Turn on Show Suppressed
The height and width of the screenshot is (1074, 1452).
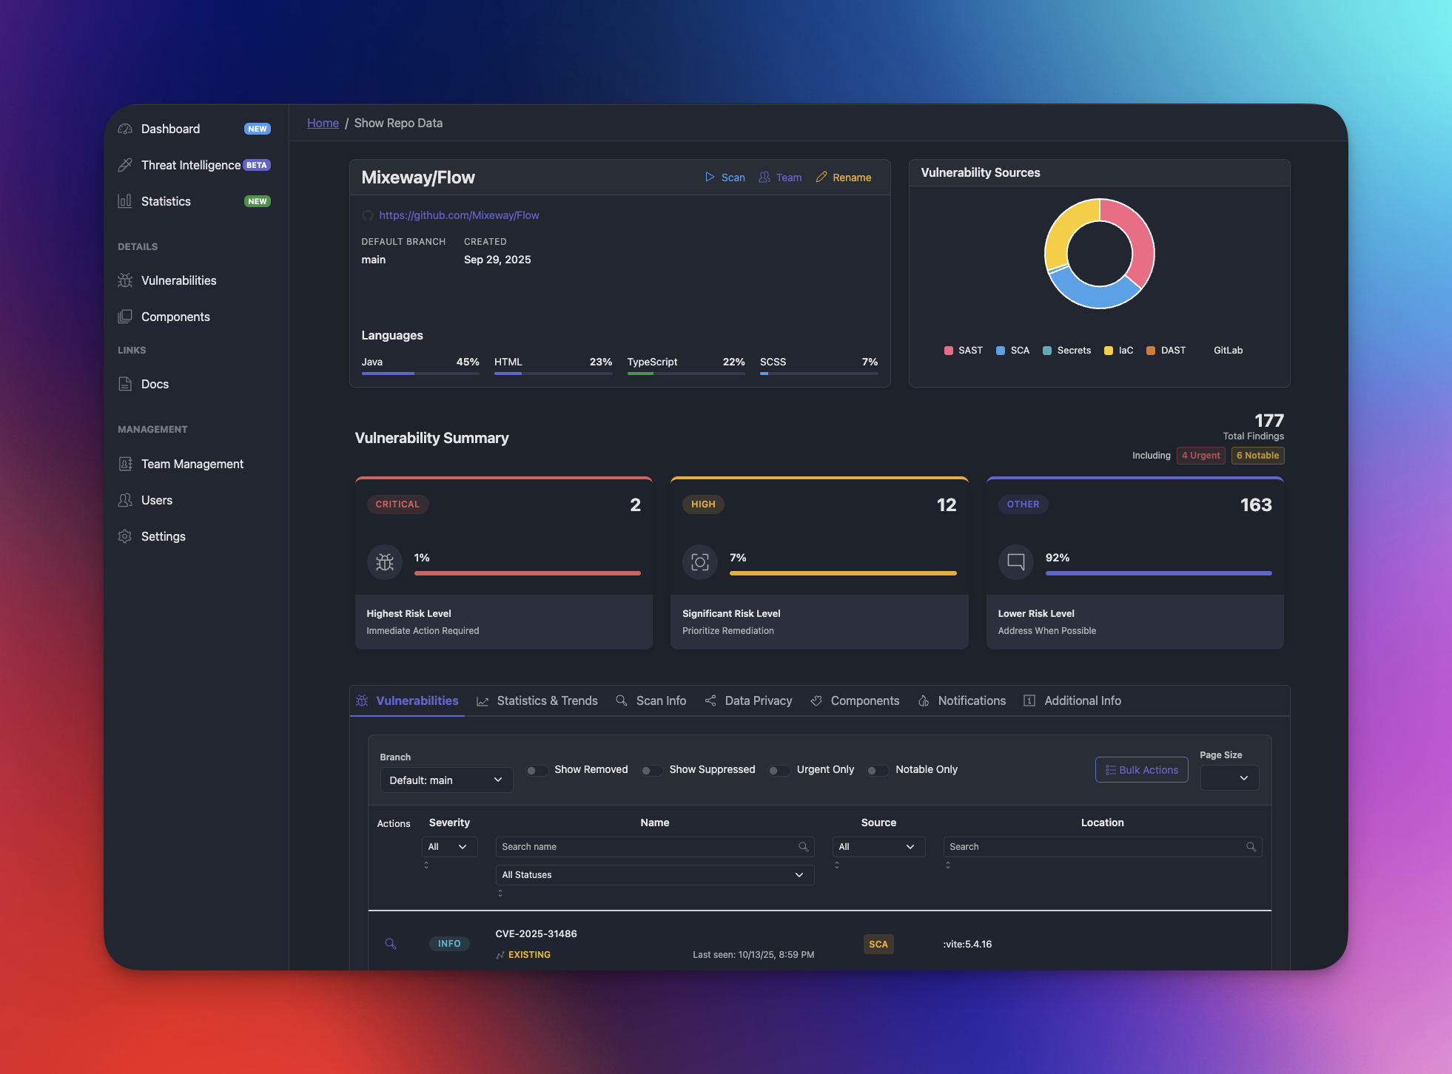[652, 770]
